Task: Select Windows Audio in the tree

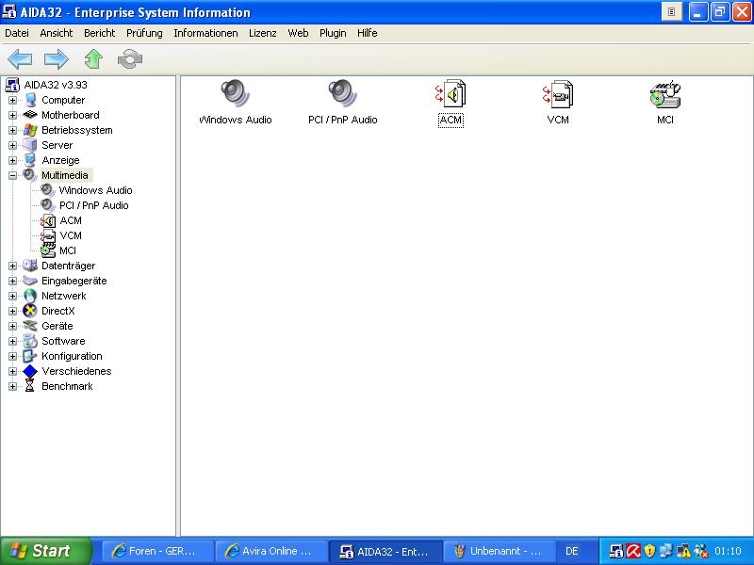Action: coord(95,190)
